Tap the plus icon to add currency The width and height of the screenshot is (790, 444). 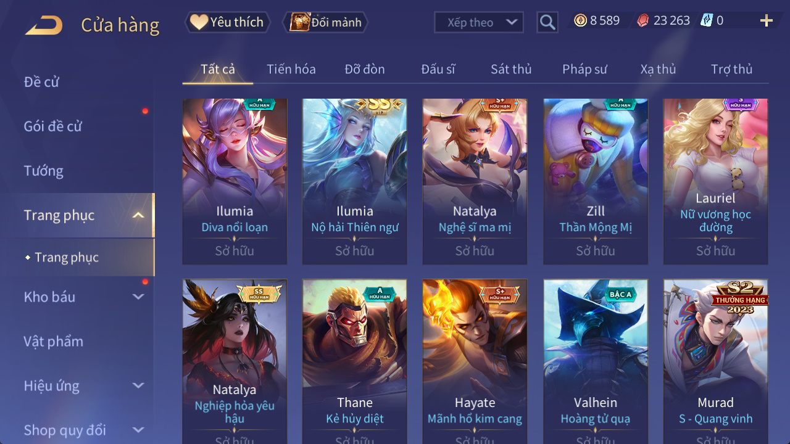pos(767,21)
